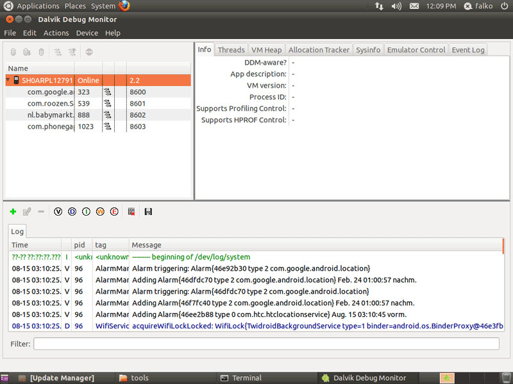Click the log Filter text field
This screenshot has height=384, width=513.
tap(266, 344)
